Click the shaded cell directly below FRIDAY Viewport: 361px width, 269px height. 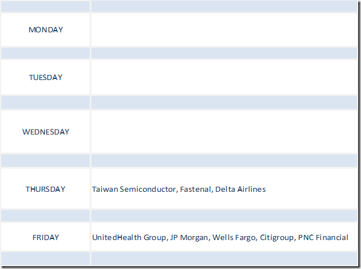coord(45,258)
